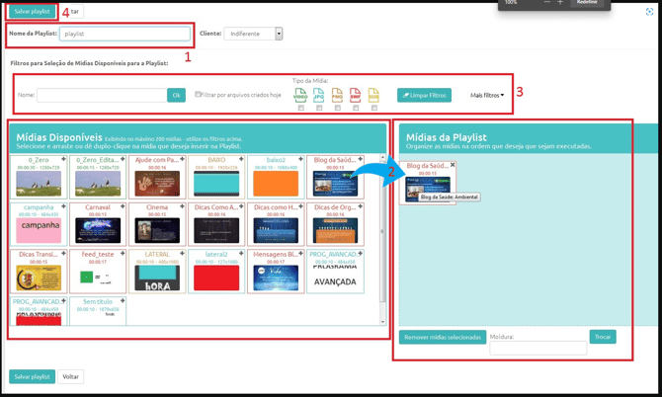
Task: Add the 0_Zero media using plus icon
Action: (x=63, y=158)
